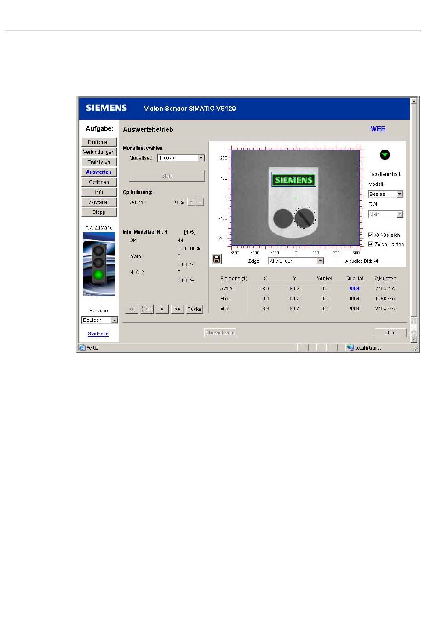Click the save image floppy disk icon
The width and height of the screenshot is (437, 643).
coord(217,259)
